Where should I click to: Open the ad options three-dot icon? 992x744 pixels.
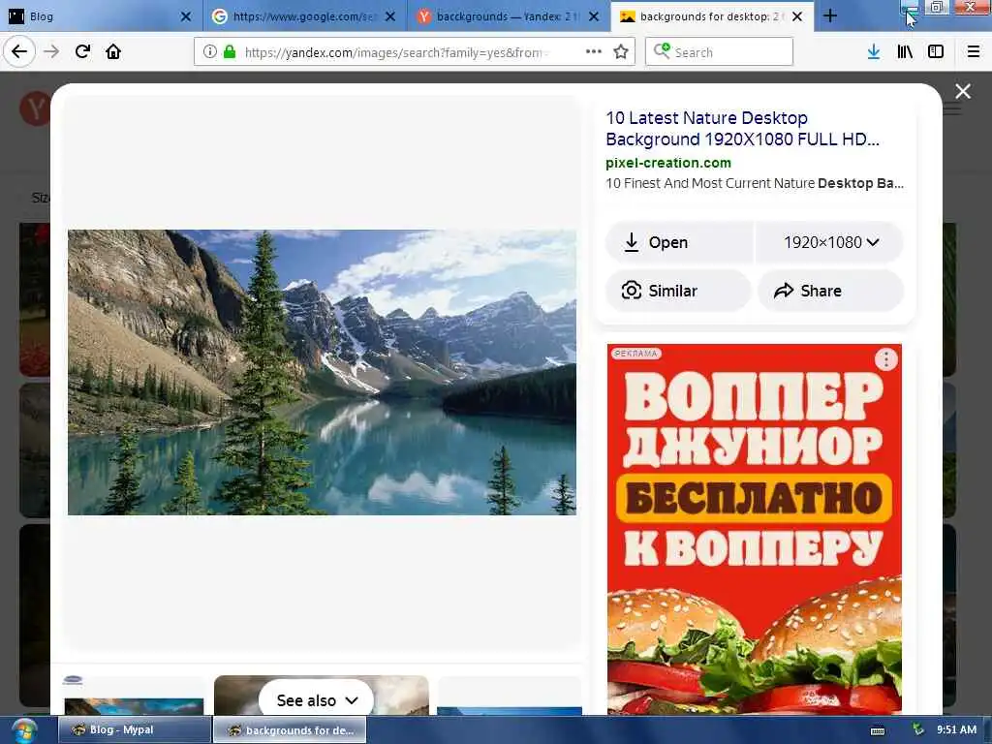pyautogui.click(x=885, y=359)
